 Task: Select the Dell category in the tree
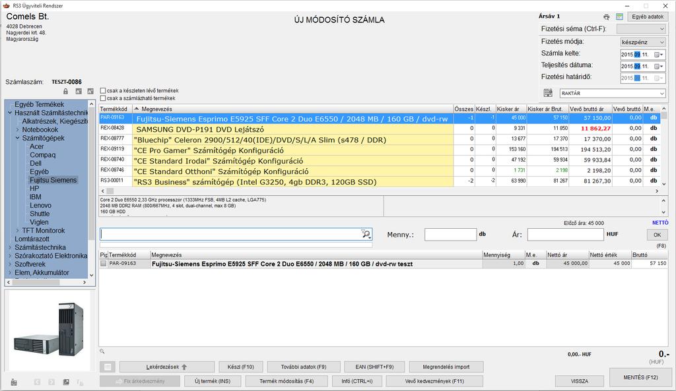pyautogui.click(x=36, y=164)
